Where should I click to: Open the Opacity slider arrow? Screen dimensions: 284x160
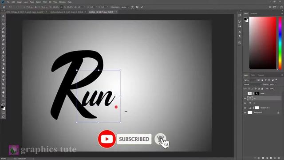point(276,84)
